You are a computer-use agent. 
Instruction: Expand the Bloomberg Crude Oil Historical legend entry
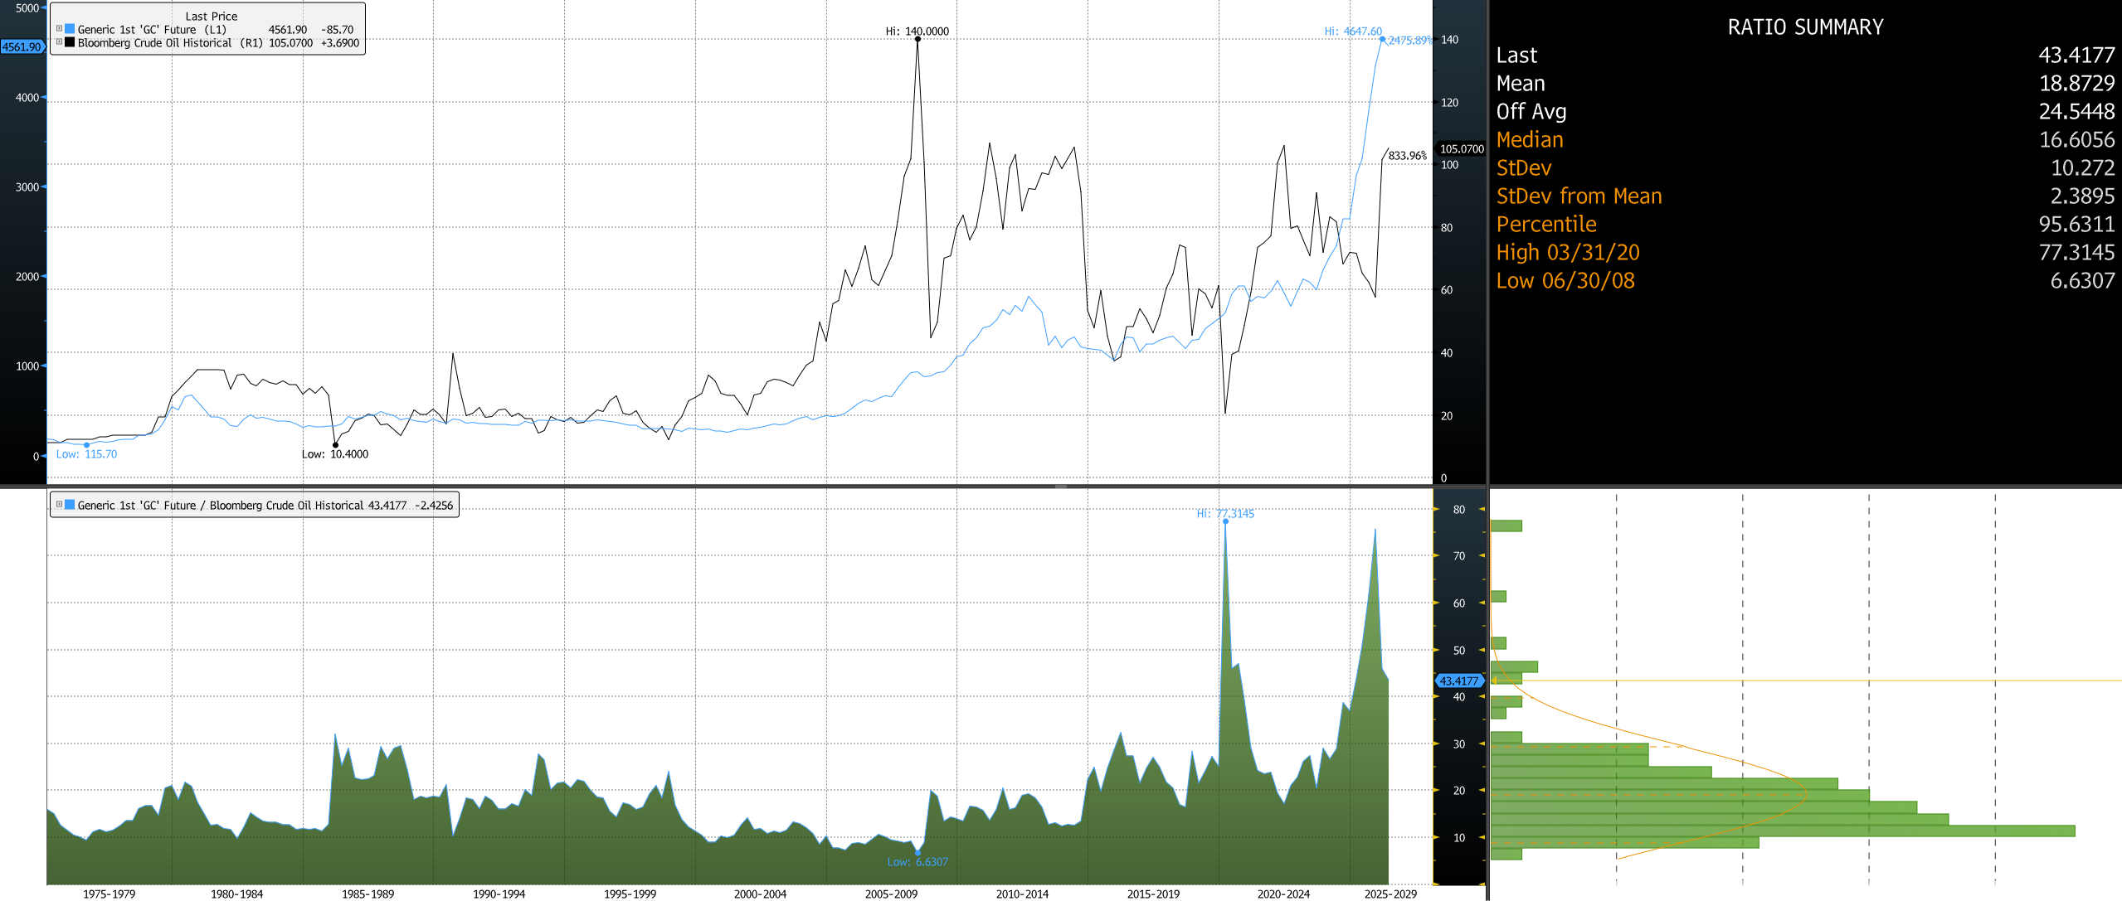(x=59, y=42)
